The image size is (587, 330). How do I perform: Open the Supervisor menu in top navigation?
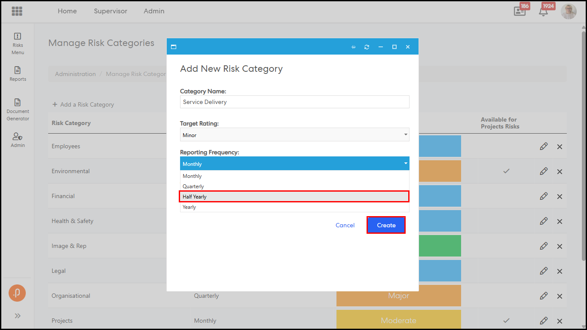pyautogui.click(x=110, y=11)
